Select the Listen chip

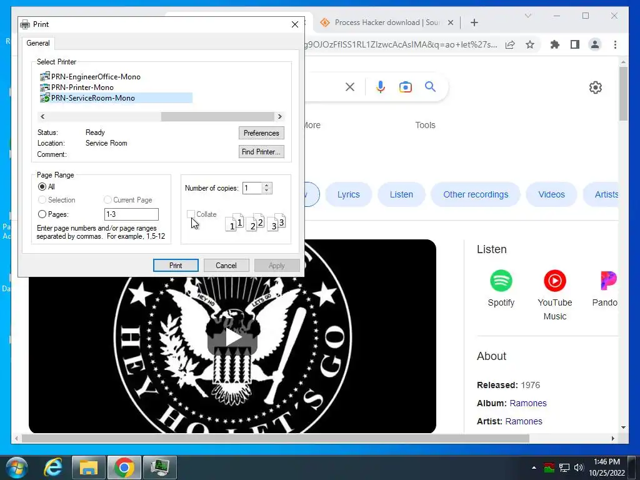401,195
